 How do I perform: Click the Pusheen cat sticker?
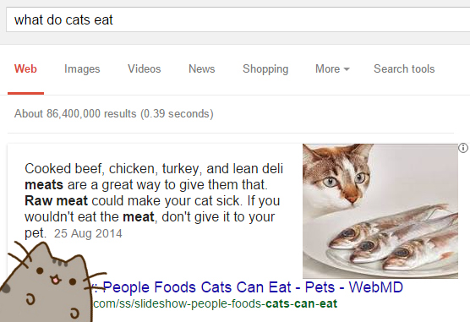coord(50,281)
